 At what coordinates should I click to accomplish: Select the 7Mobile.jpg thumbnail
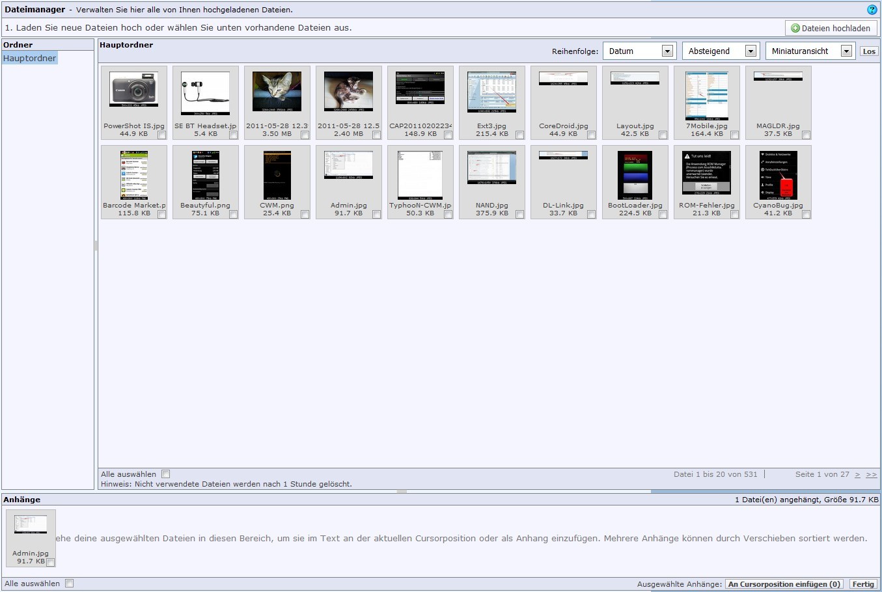(x=707, y=96)
